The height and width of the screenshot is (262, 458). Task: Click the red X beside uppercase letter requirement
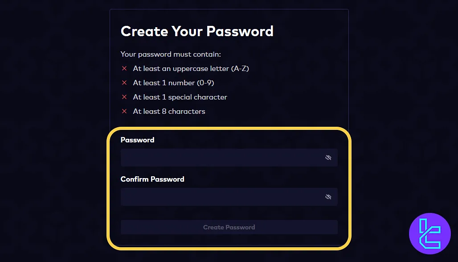[x=124, y=69]
